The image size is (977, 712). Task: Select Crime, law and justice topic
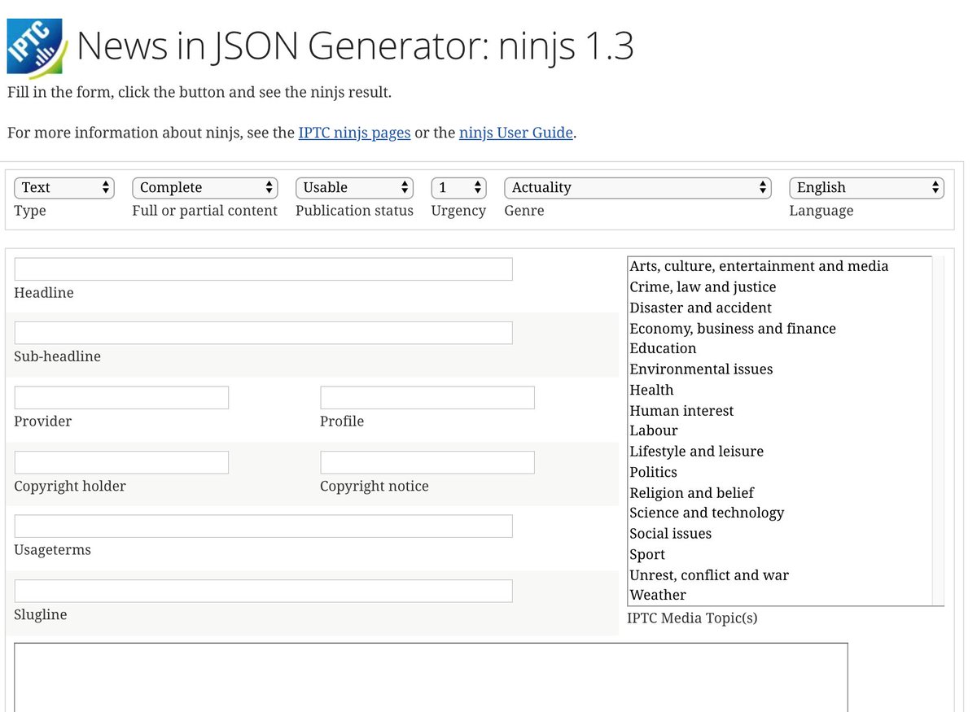pos(779,287)
